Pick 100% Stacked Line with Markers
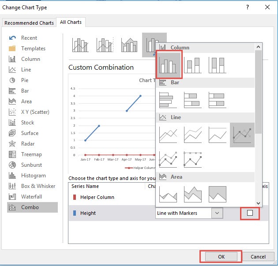Viewport: 278px width, 266px height. pos(193,160)
